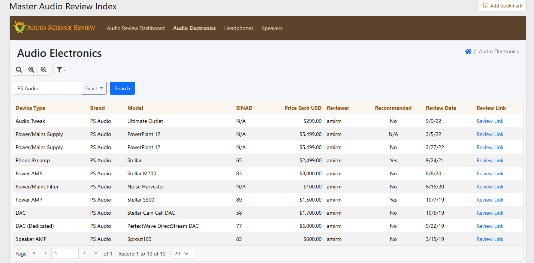Screen dimensions: 534x263
Task: Go to next page of results
Action: point(84,254)
